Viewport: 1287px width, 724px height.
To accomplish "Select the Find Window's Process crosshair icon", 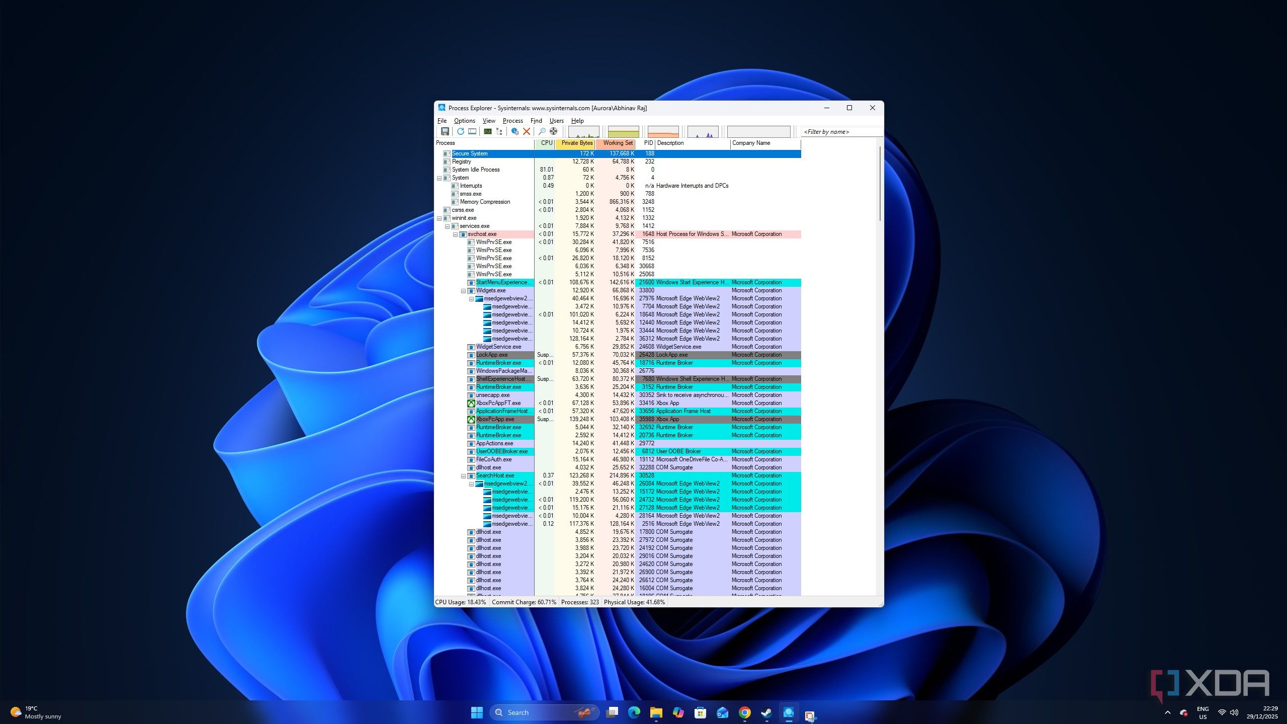I will click(x=553, y=131).
